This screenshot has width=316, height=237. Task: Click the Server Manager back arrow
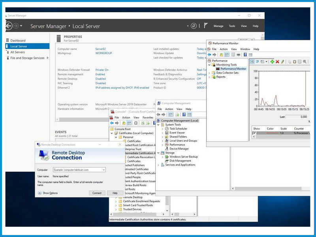tap(8, 26)
